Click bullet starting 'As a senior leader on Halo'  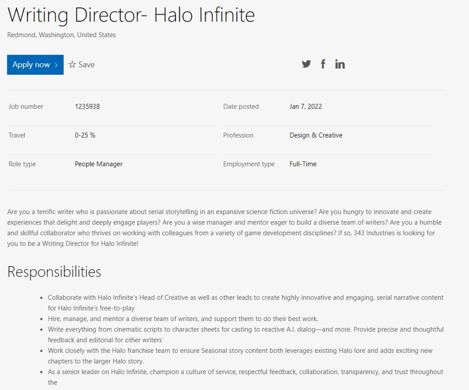tap(245, 377)
